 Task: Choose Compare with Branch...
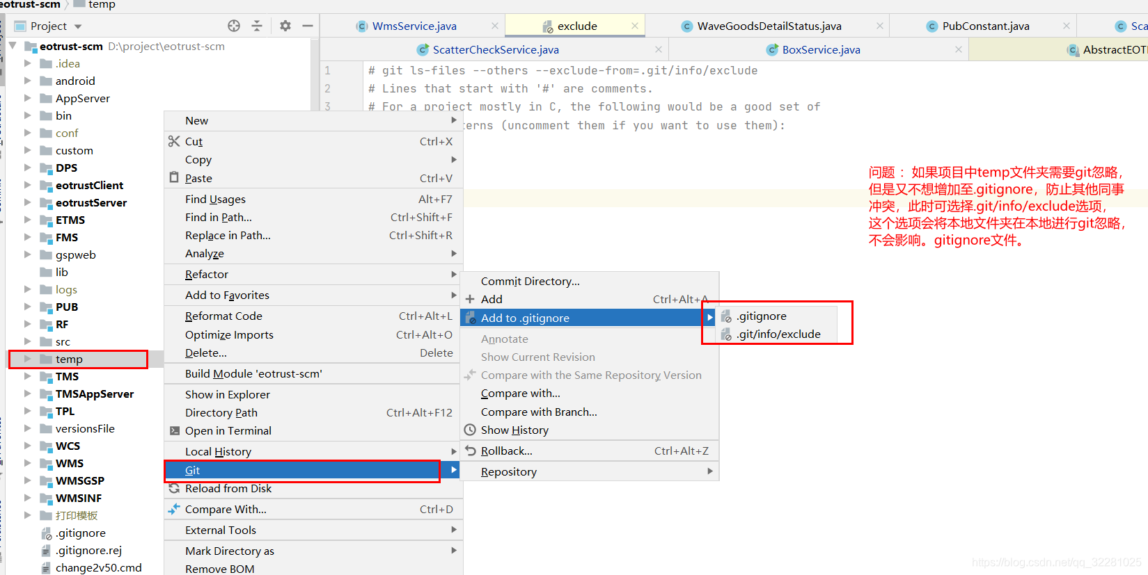click(x=590, y=412)
